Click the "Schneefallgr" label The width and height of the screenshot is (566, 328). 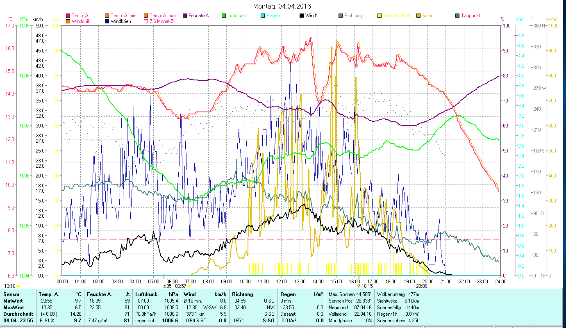pyautogui.click(x=390, y=307)
